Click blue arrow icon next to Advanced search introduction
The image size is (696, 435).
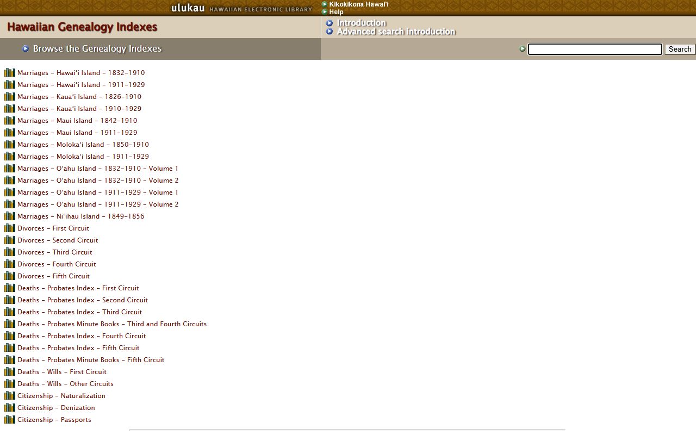[330, 32]
